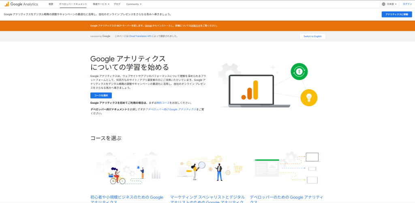Open the ブログ navigation item
415x203 pixels.
(x=117, y=4)
